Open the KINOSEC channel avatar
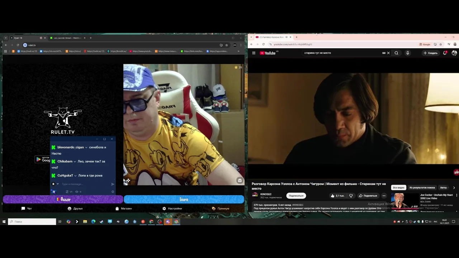Viewport: 459px width, 258px height. point(255,195)
